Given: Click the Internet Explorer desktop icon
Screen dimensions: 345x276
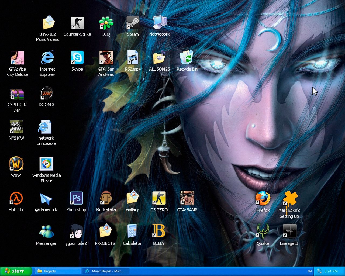Looking at the screenshot, I should pyautogui.click(x=47, y=57).
